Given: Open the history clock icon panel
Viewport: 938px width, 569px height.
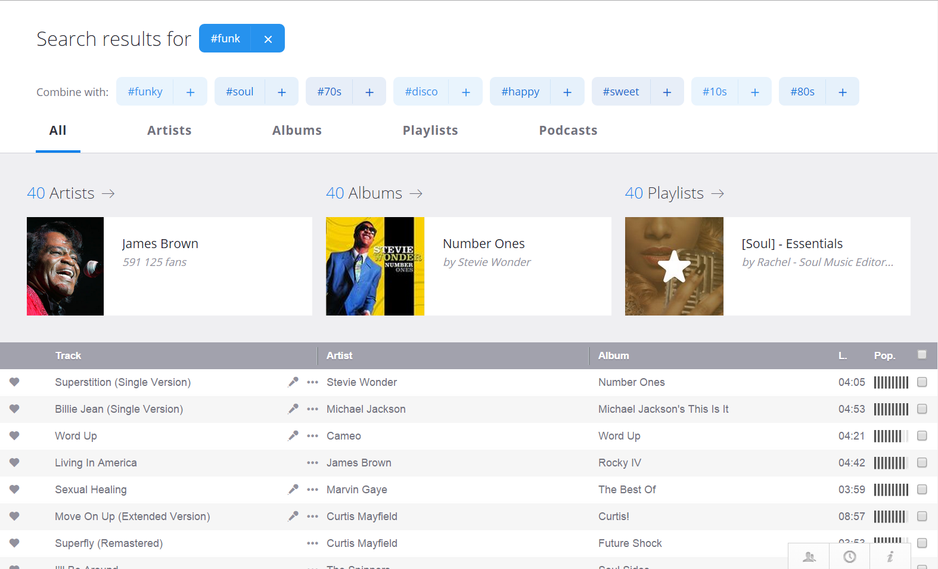Looking at the screenshot, I should point(849,556).
